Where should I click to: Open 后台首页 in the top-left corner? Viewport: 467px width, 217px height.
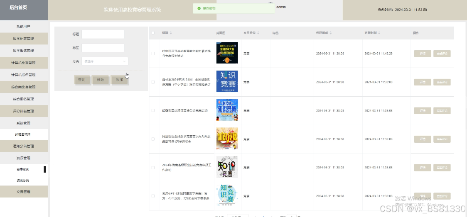click(x=18, y=8)
